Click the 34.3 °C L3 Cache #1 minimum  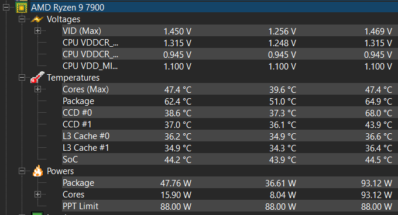(x=283, y=148)
